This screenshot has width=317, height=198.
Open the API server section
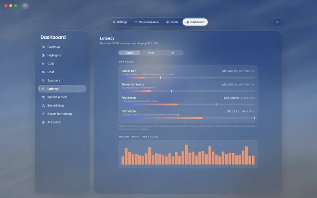pyautogui.click(x=62, y=122)
